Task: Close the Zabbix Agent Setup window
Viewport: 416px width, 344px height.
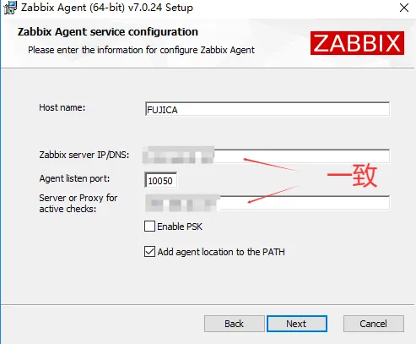Action: 404,8
